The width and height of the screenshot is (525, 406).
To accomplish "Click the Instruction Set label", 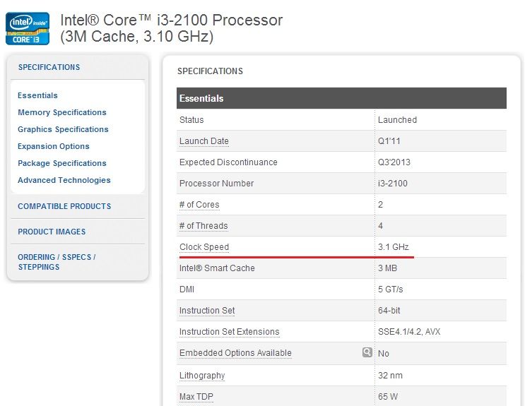I will click(x=207, y=311).
